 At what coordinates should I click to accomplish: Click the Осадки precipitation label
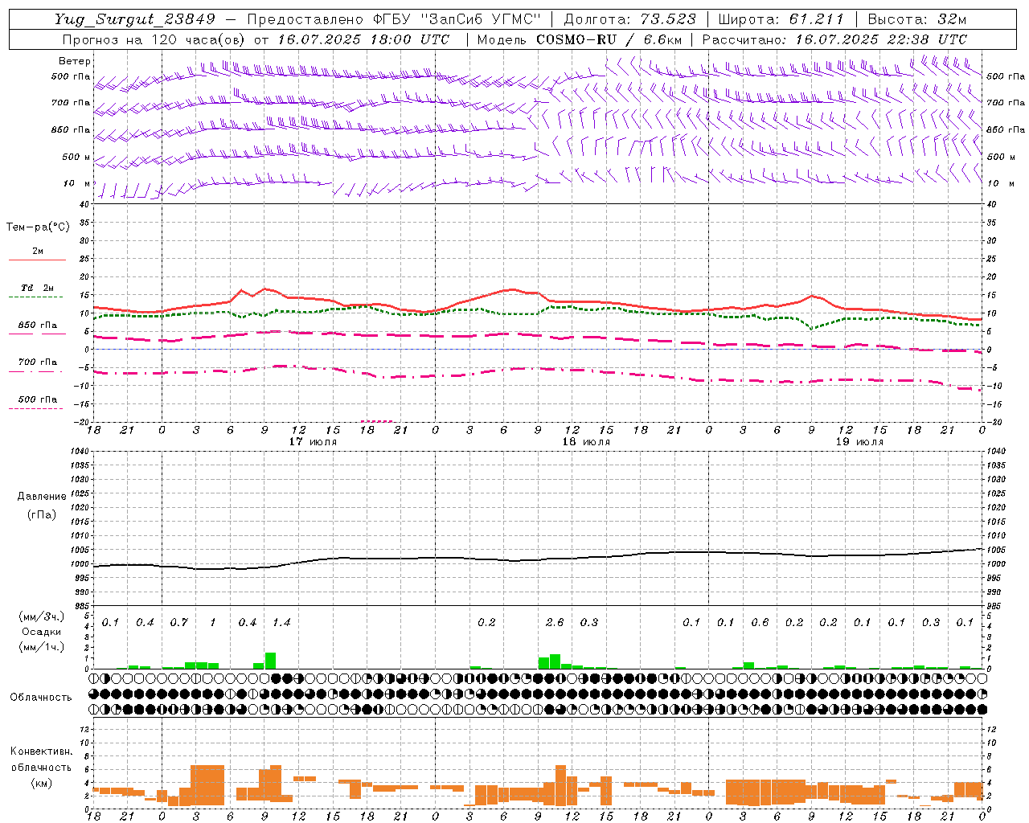[x=42, y=632]
